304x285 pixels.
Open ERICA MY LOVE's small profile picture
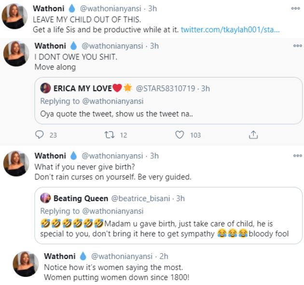coord(45,88)
